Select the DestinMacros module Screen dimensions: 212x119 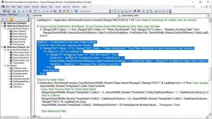(18, 76)
